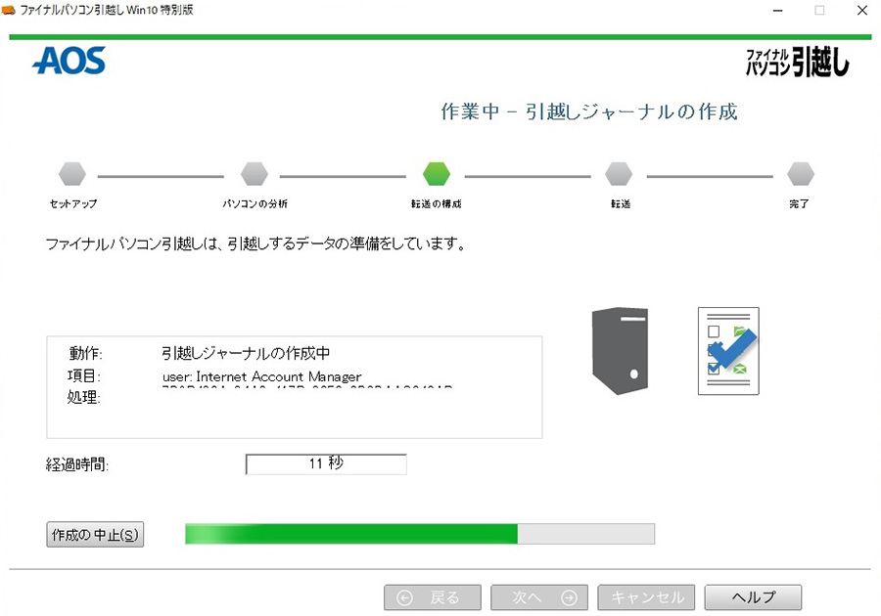Click the キャンセル button

click(646, 597)
